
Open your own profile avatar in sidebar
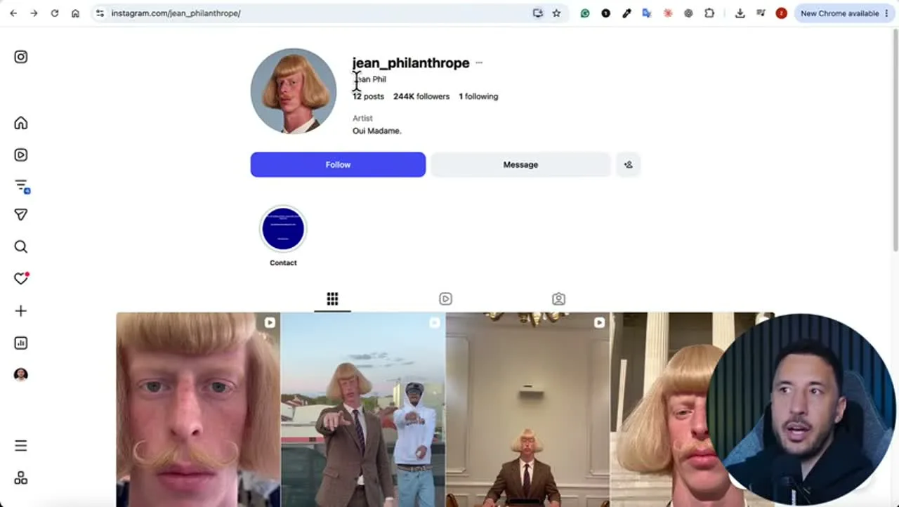21,375
